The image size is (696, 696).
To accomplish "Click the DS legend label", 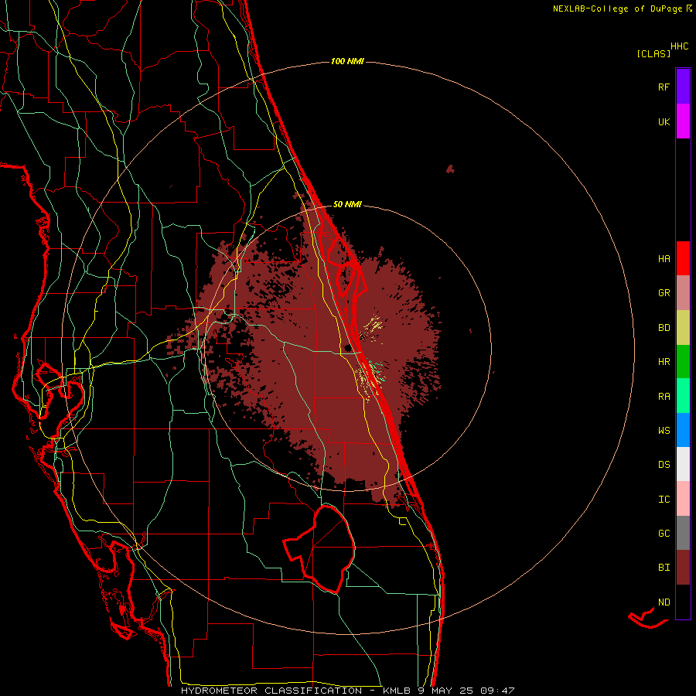I will point(664,465).
